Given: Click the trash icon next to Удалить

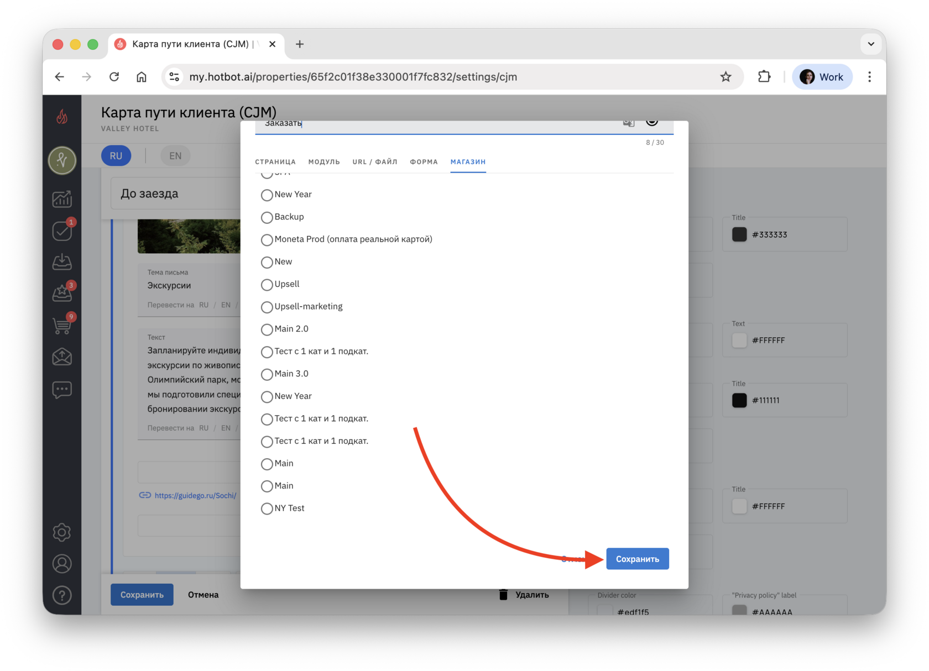Looking at the screenshot, I should point(503,594).
